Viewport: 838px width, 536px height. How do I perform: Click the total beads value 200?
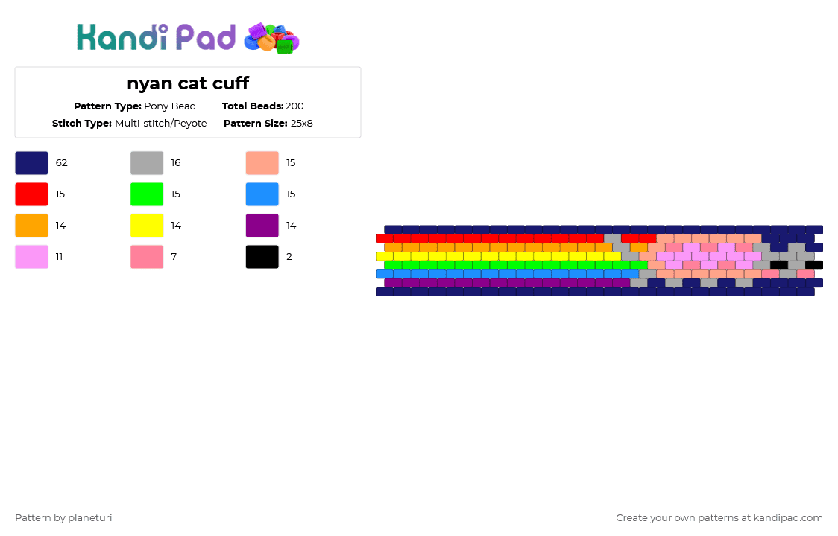tap(294, 106)
